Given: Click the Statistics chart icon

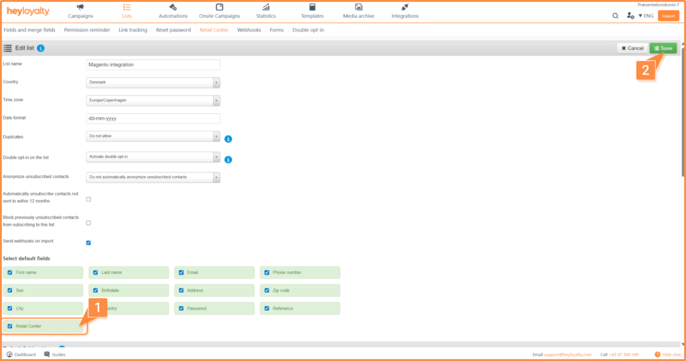Looking at the screenshot, I should coord(266,7).
